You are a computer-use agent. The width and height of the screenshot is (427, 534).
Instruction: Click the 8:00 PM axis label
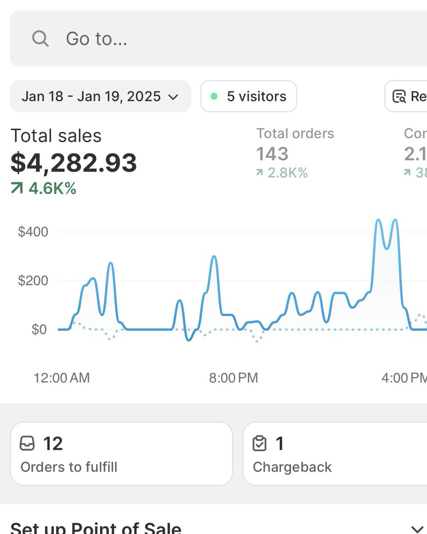(x=233, y=378)
